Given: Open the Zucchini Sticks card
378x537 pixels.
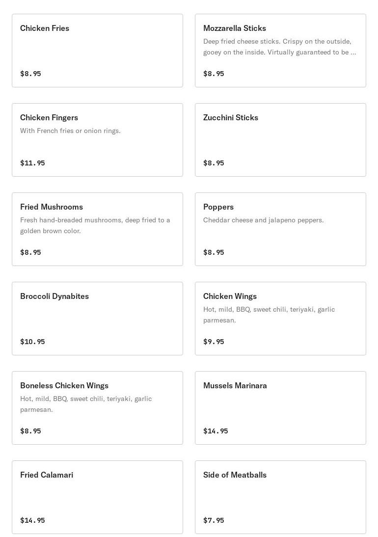Looking at the screenshot, I should click(280, 140).
